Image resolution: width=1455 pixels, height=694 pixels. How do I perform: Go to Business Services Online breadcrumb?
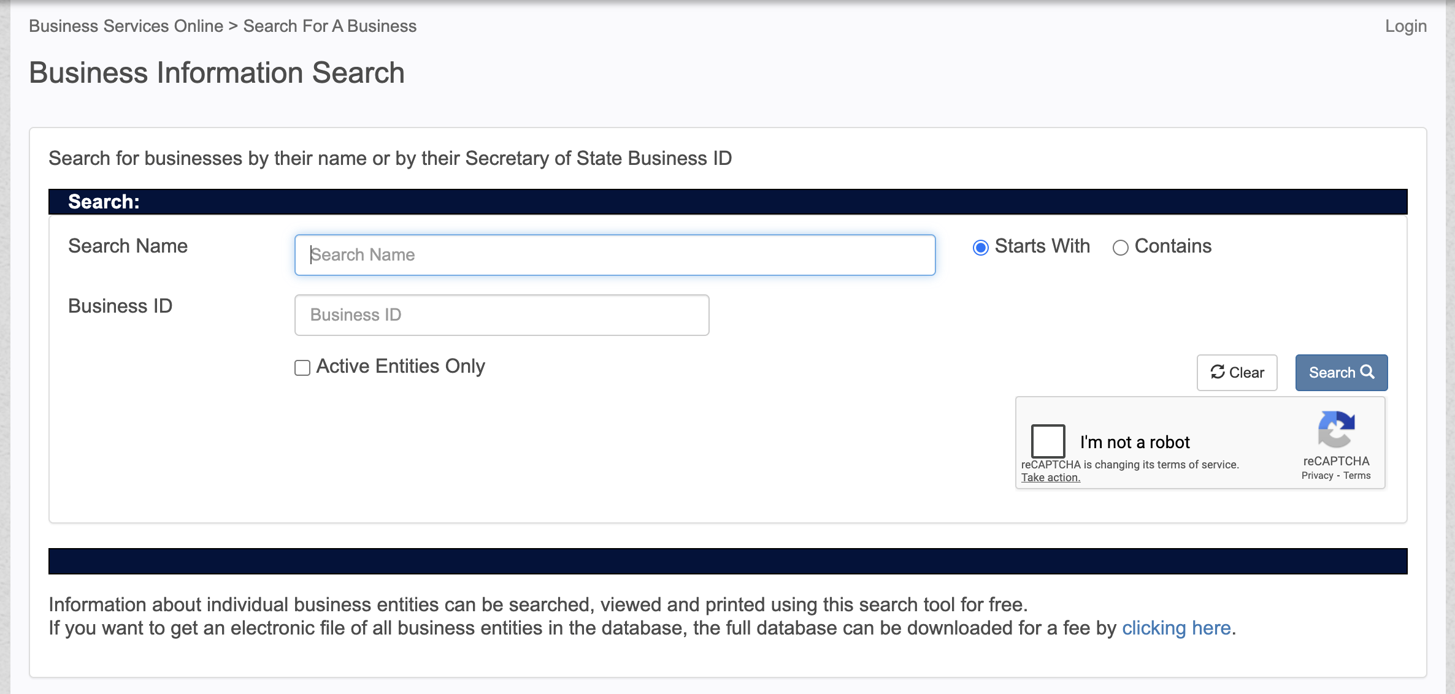click(x=126, y=26)
